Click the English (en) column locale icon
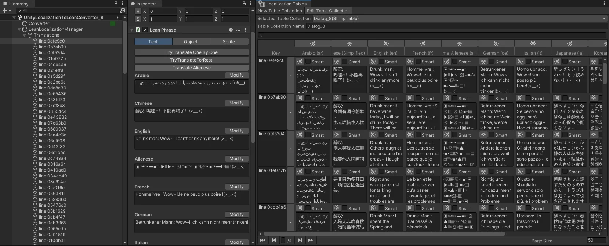This screenshot has width=609, height=246. [x=386, y=44]
